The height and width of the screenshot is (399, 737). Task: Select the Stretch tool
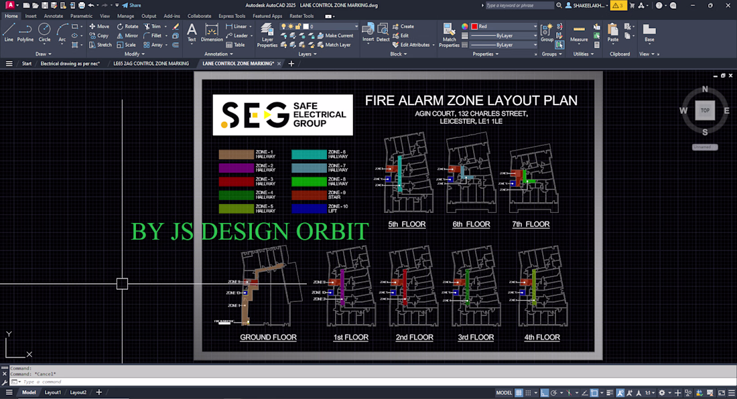[100, 45]
